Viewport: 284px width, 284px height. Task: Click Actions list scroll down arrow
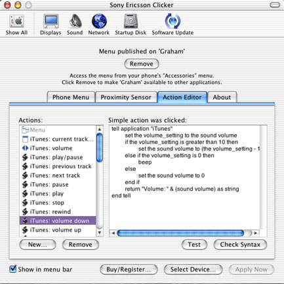[100, 233]
